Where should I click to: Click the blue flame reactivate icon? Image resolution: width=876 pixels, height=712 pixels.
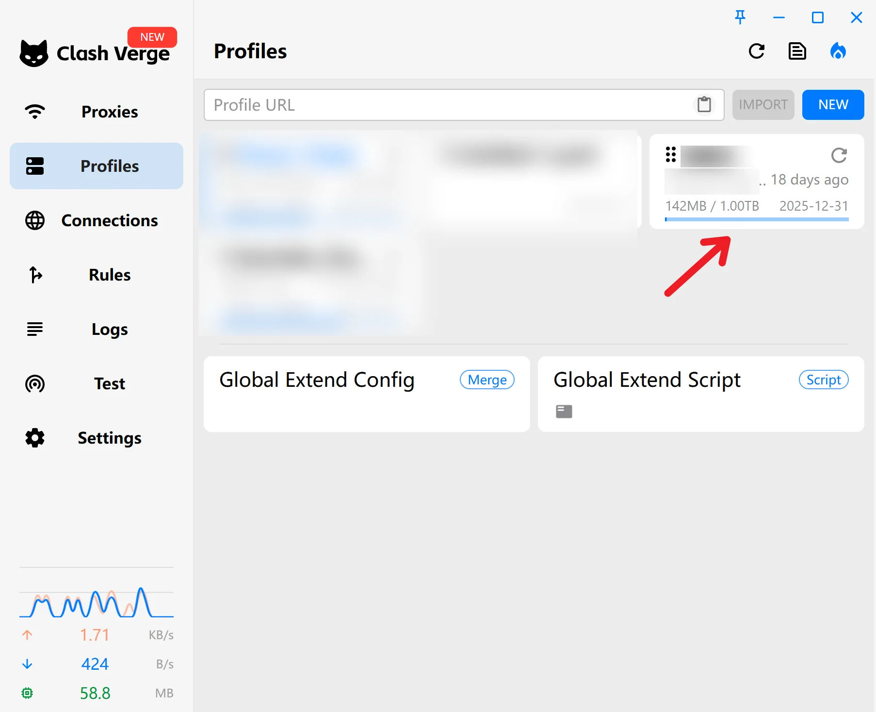point(838,51)
